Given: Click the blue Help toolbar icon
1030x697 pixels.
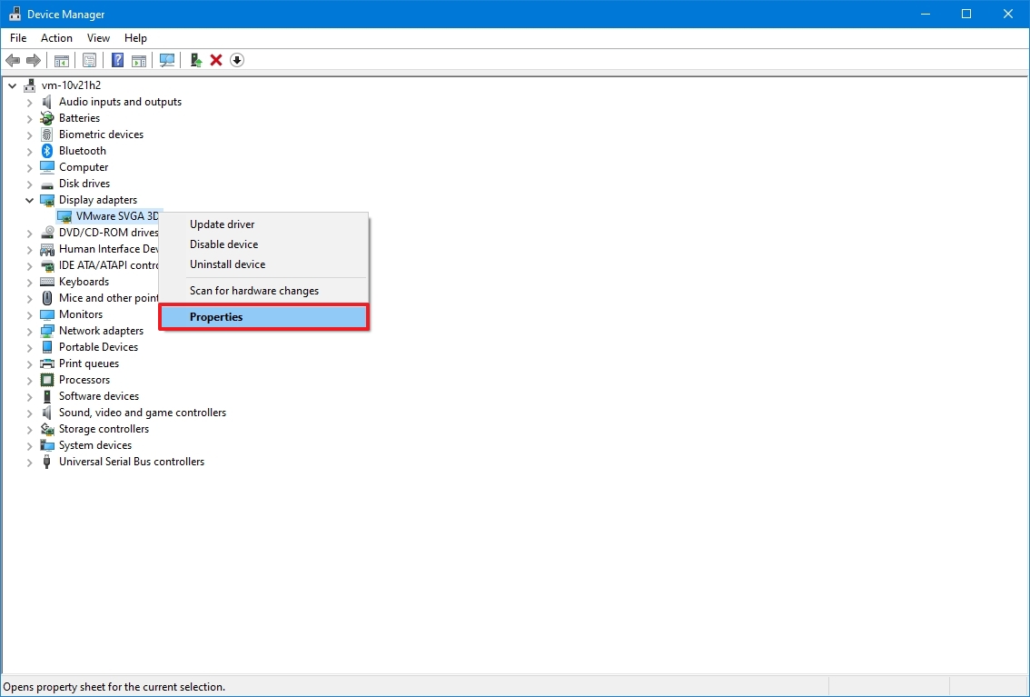Looking at the screenshot, I should pos(117,61).
